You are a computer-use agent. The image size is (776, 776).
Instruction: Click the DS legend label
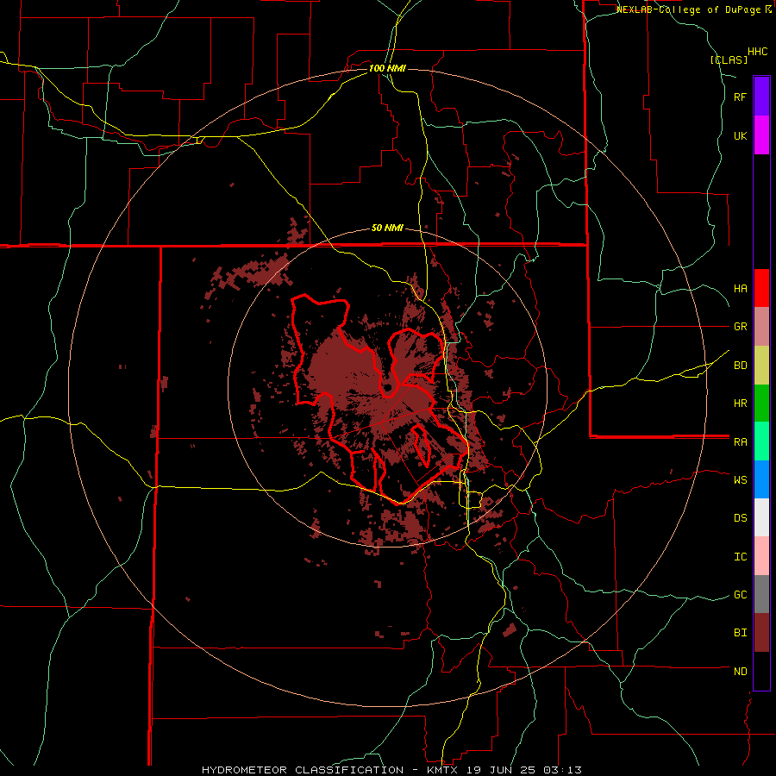click(740, 518)
